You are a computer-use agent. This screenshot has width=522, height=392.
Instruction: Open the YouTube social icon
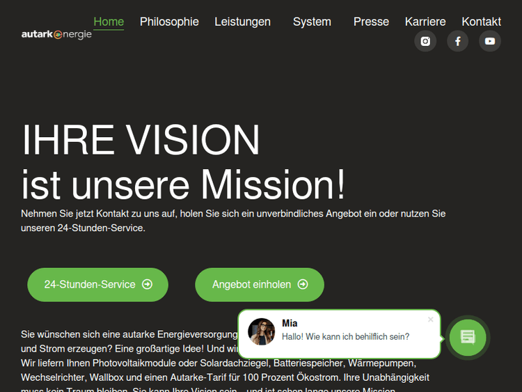490,41
